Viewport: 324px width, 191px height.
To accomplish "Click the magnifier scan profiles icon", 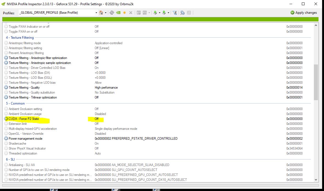I will click(x=183, y=13).
